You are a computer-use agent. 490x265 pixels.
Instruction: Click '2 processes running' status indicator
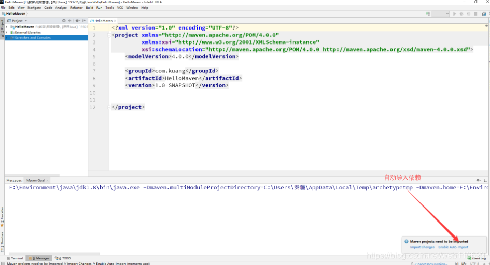[x=430, y=264]
